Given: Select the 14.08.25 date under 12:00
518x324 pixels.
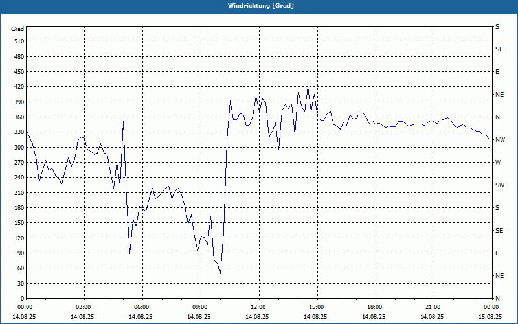Looking at the screenshot, I should point(257,316).
